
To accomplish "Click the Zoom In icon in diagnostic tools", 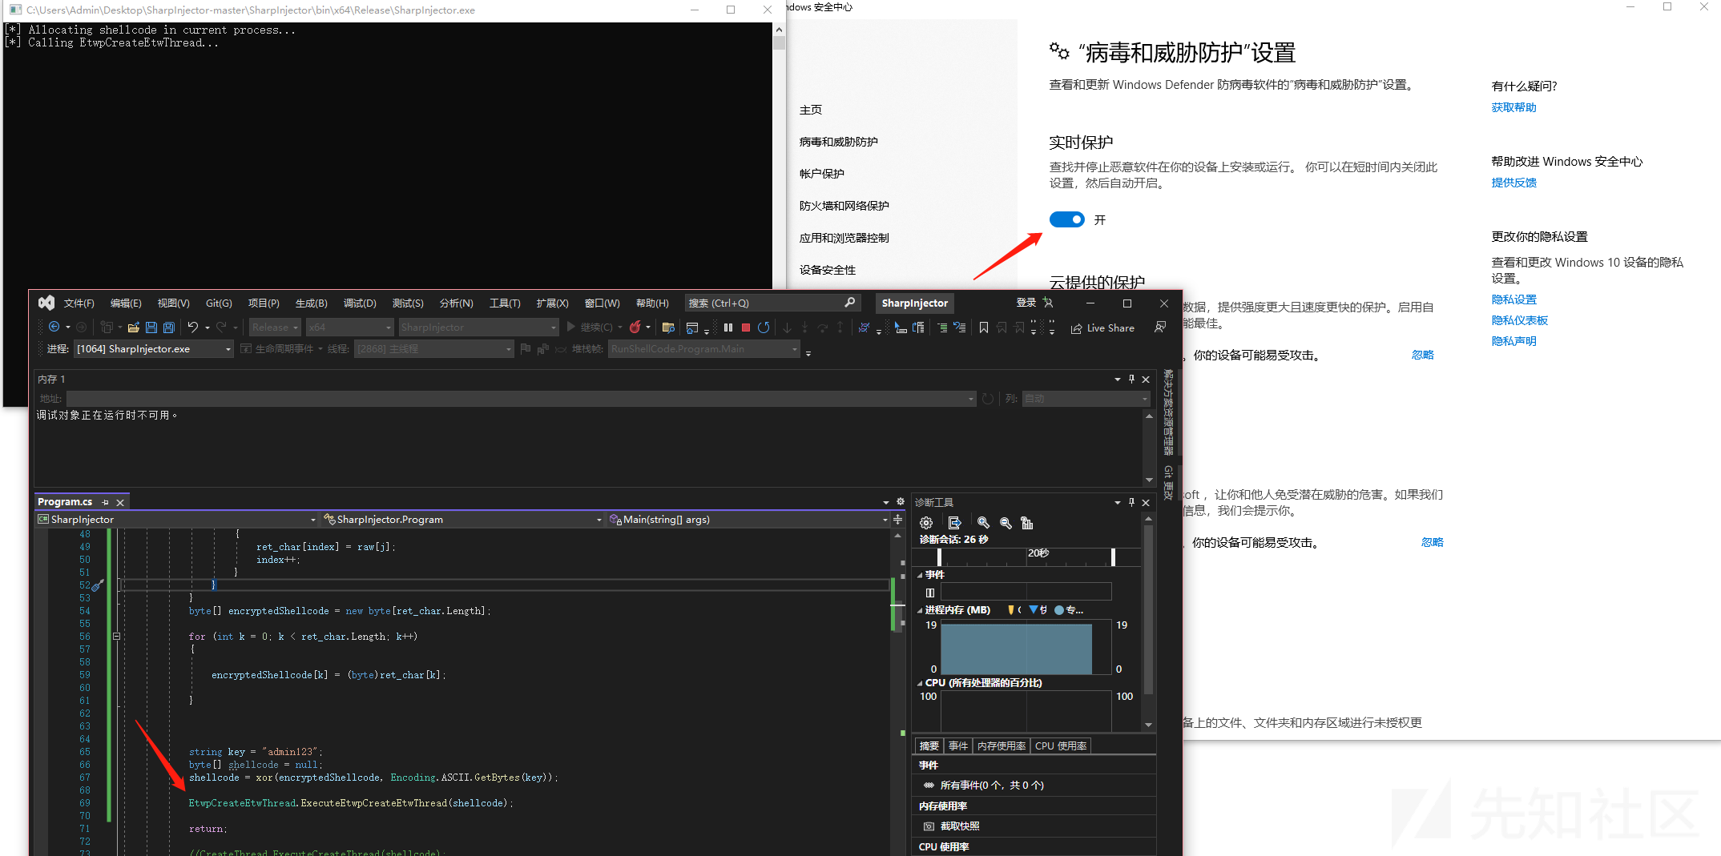I will pyautogui.click(x=983, y=523).
